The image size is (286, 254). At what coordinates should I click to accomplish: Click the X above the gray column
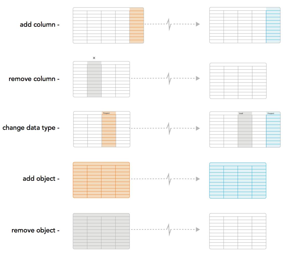94,58
